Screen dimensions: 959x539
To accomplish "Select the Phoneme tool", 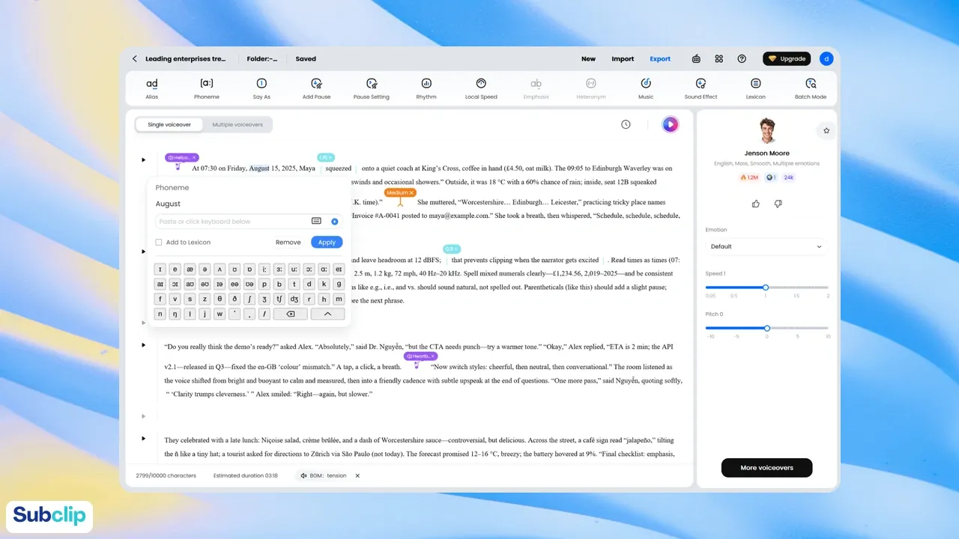I will pyautogui.click(x=207, y=88).
